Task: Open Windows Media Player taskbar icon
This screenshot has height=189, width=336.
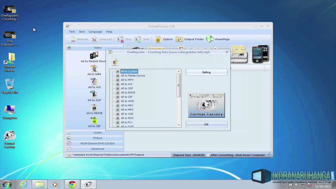Action: (55, 185)
